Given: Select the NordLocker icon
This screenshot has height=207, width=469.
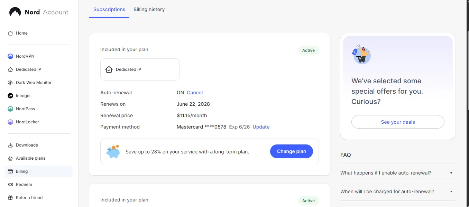Looking at the screenshot, I should pos(10,122).
